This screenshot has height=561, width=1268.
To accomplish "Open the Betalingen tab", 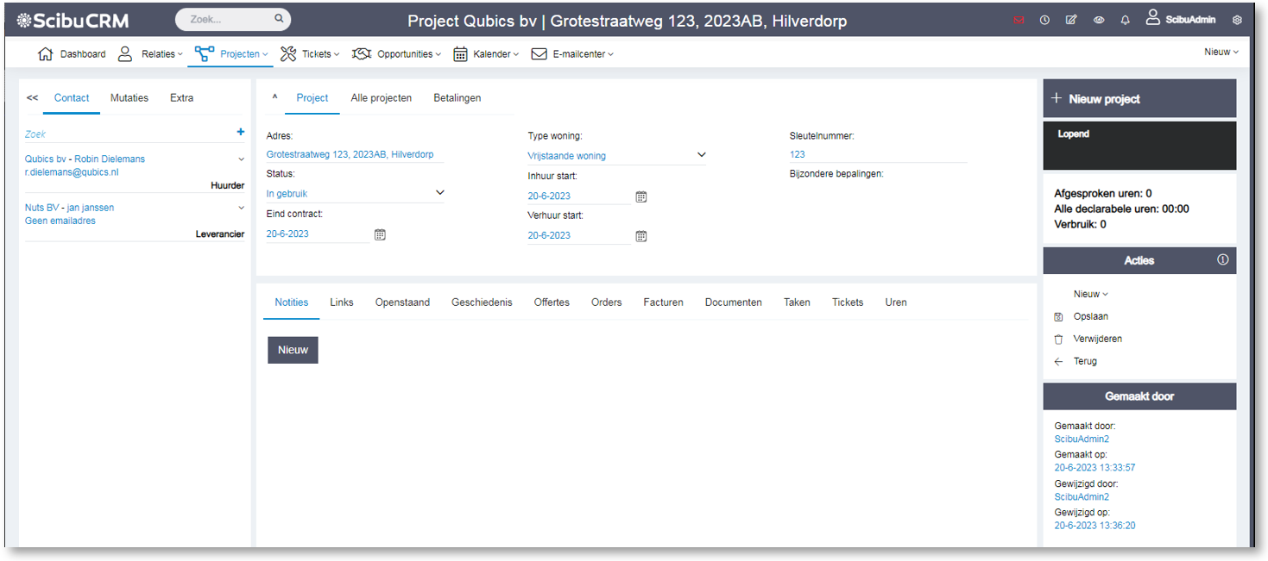I will click(457, 98).
